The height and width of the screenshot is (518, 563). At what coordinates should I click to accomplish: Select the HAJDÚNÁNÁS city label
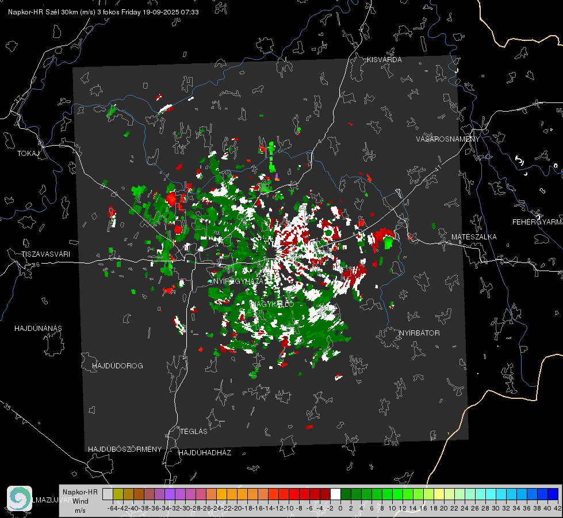38,329
